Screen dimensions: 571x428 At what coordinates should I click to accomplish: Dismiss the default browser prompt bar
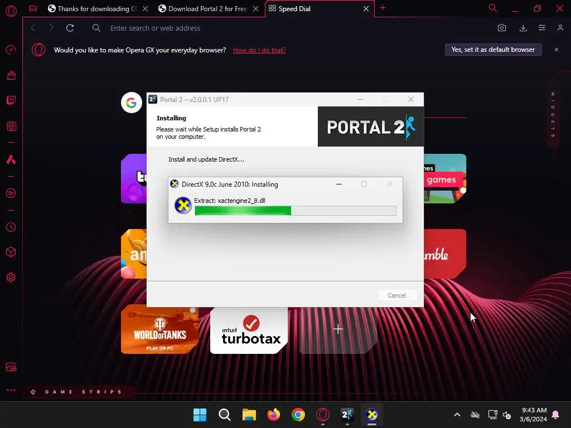pyautogui.click(x=556, y=50)
